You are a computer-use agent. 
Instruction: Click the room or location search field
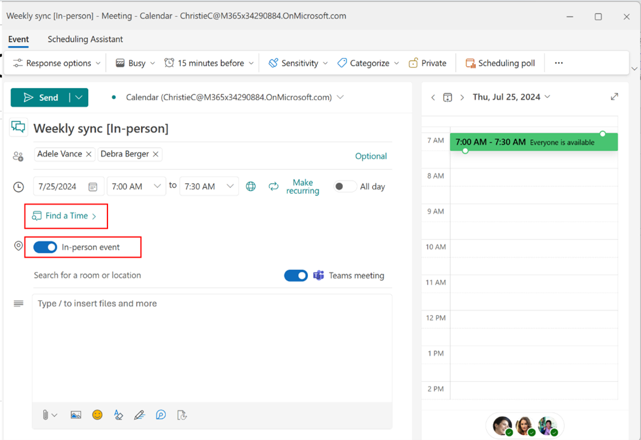(x=120, y=275)
